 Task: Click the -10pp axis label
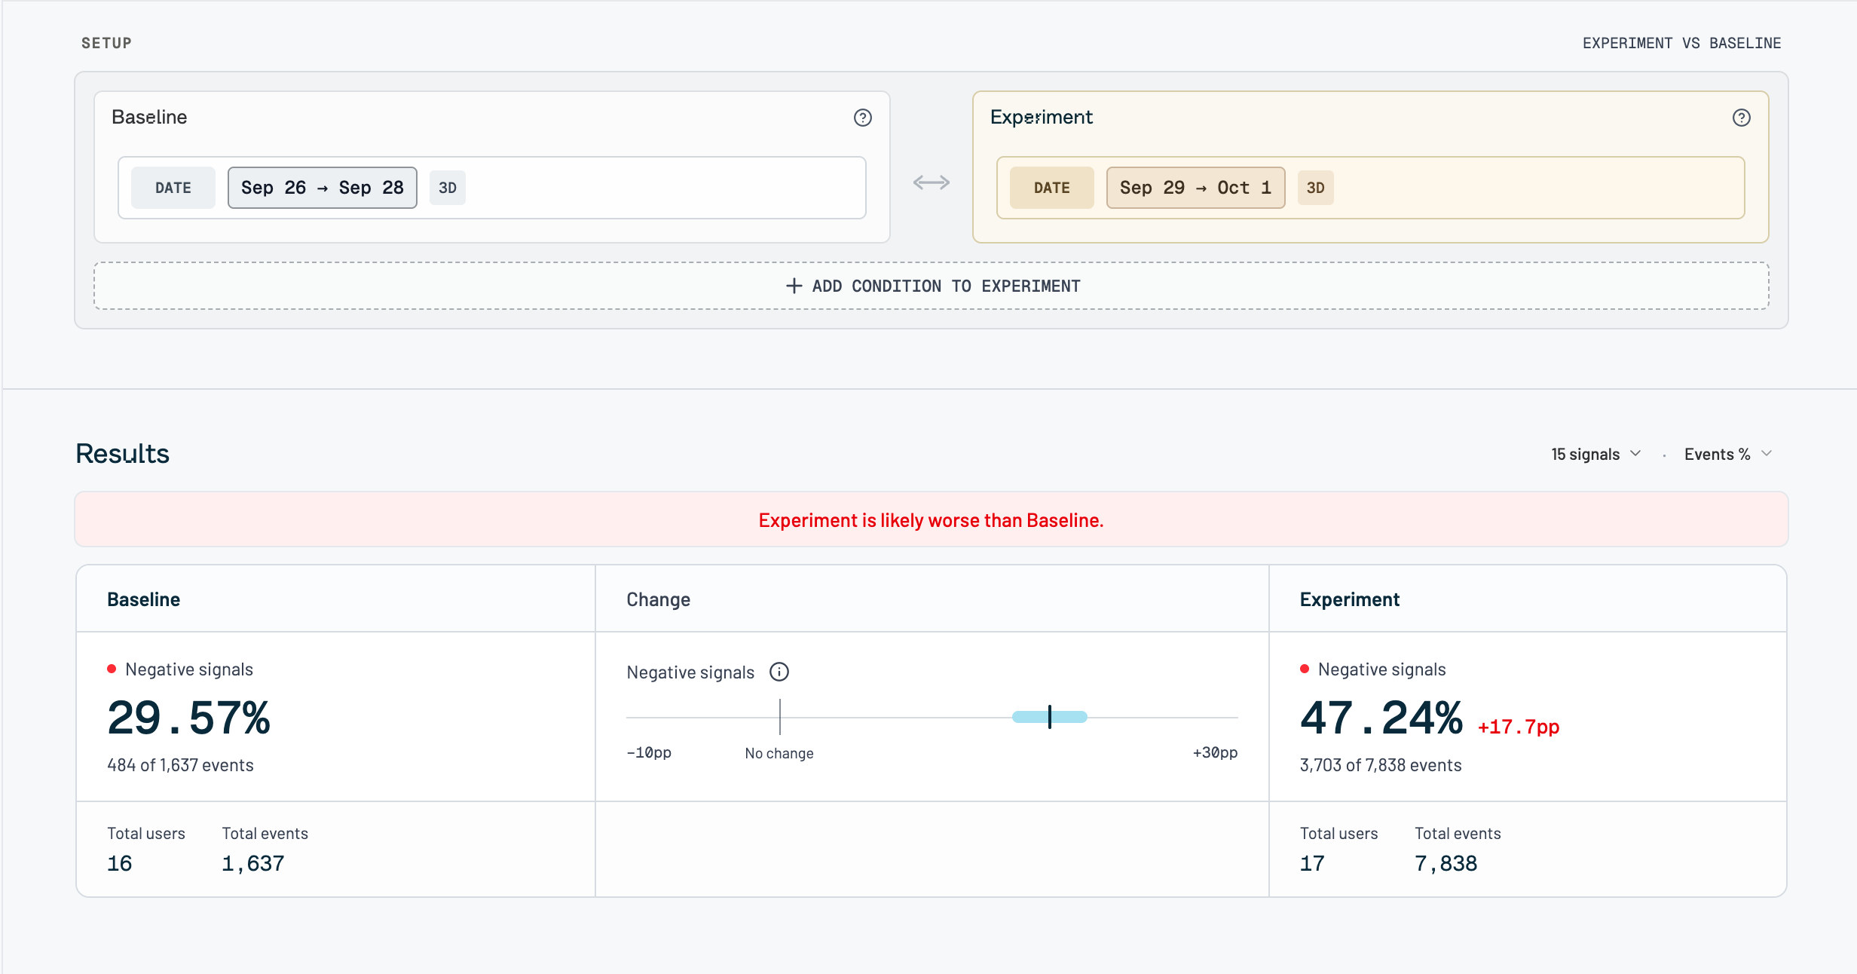click(649, 752)
